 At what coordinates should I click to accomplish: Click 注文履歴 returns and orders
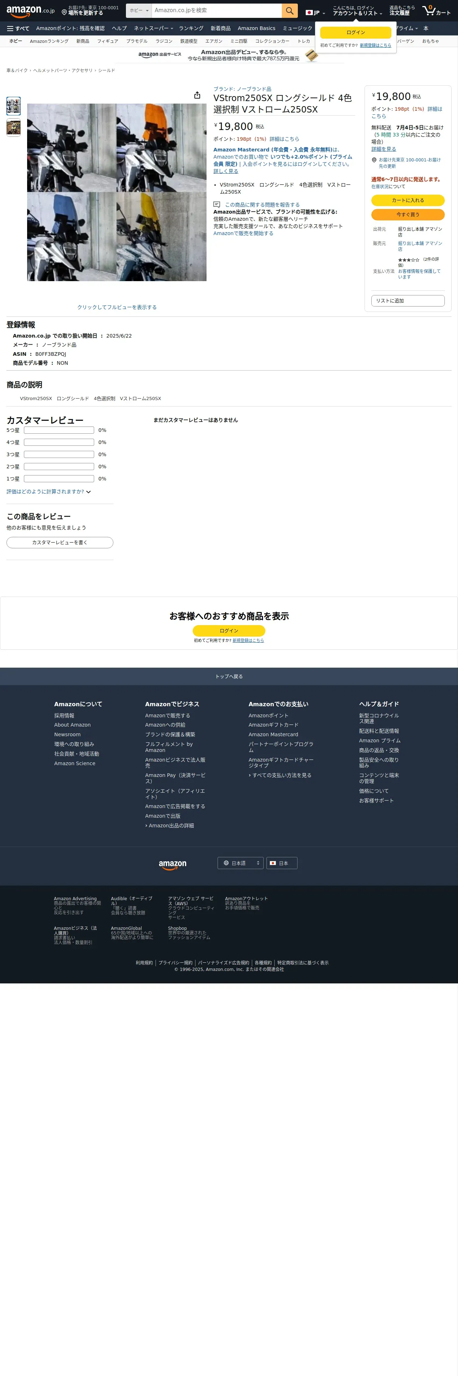coord(402,11)
